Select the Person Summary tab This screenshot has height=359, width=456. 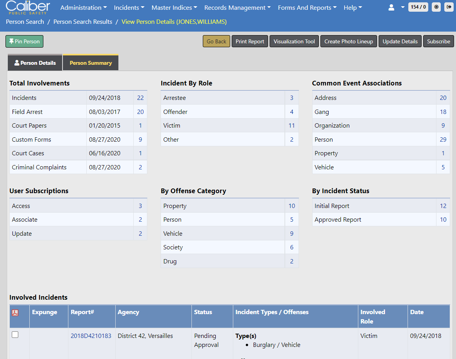(91, 63)
